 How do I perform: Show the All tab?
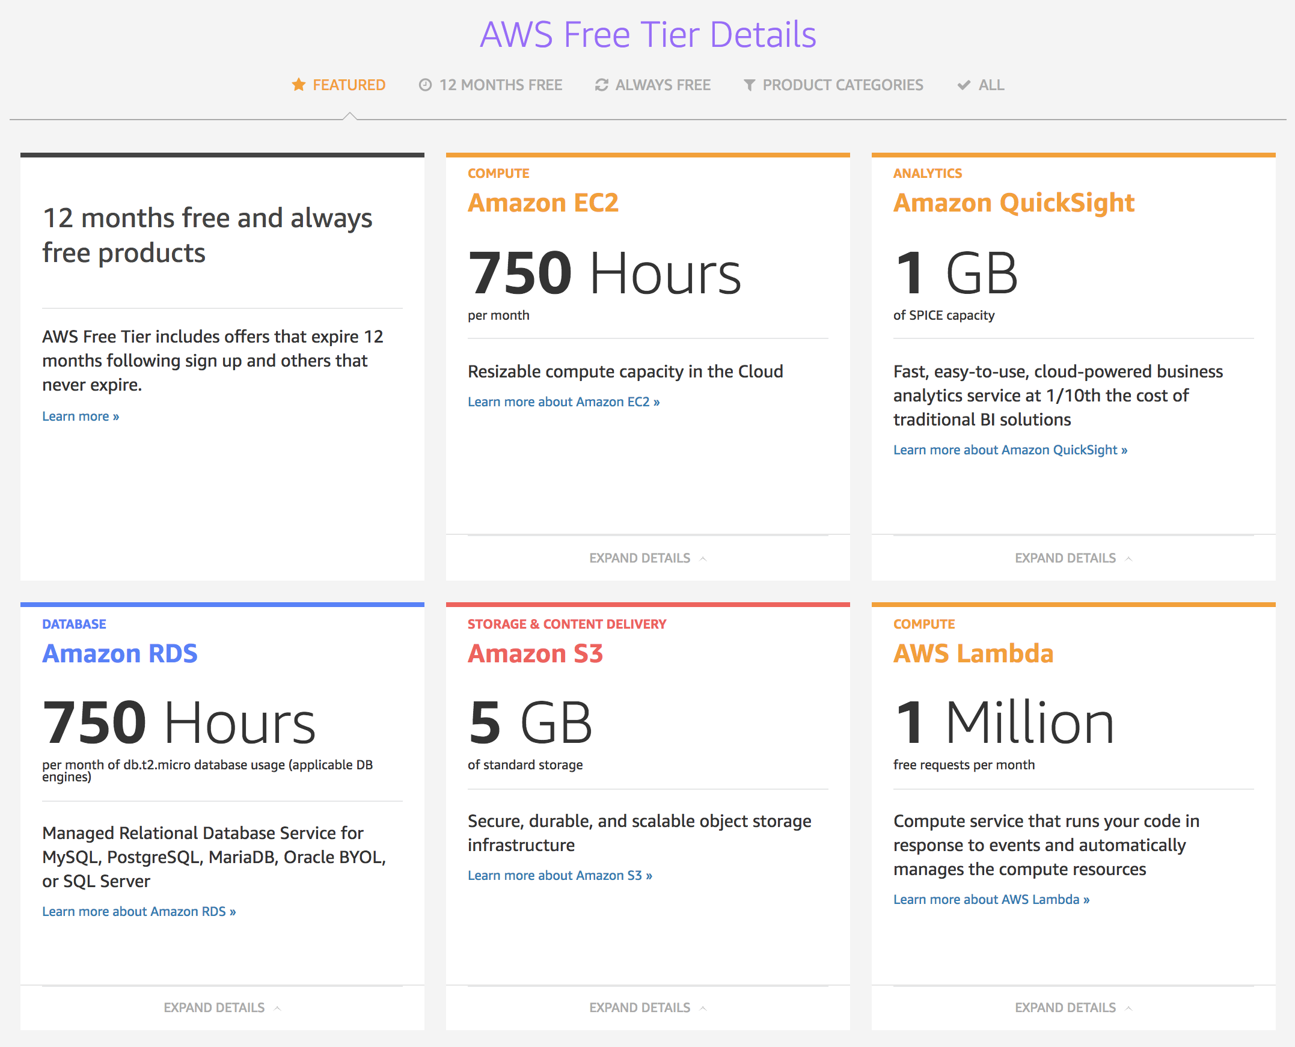(981, 85)
